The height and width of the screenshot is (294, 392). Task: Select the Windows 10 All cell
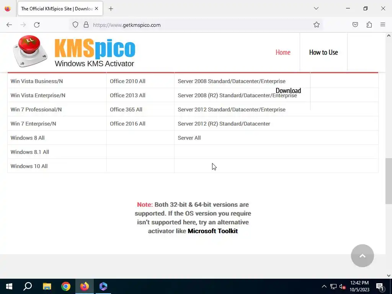[57, 166]
